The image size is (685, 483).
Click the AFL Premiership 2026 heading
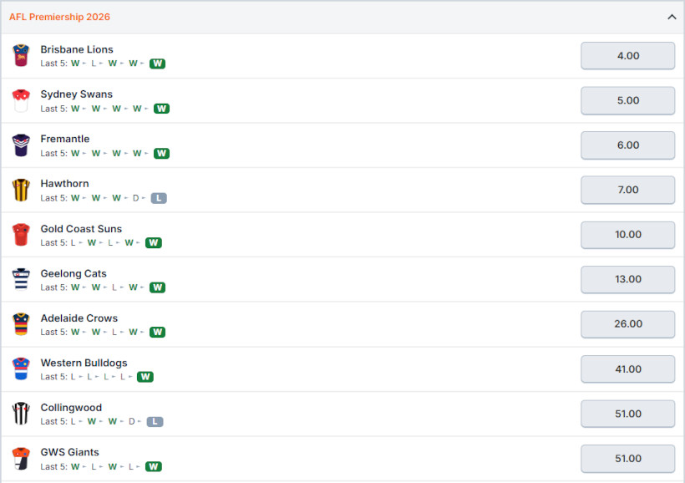pyautogui.click(x=59, y=17)
